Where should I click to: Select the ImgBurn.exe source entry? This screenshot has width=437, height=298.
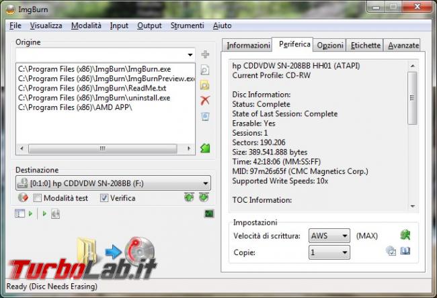[94, 69]
